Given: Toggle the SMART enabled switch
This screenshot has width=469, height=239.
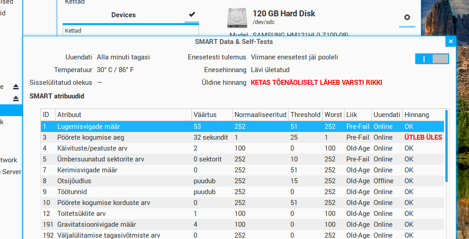Looking at the screenshot, I should 432,59.
